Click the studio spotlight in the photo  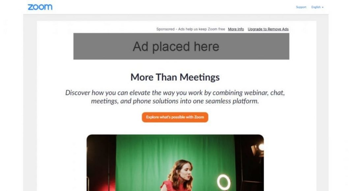pyautogui.click(x=258, y=149)
